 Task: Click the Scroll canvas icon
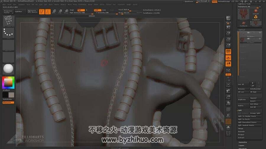pos(228,27)
